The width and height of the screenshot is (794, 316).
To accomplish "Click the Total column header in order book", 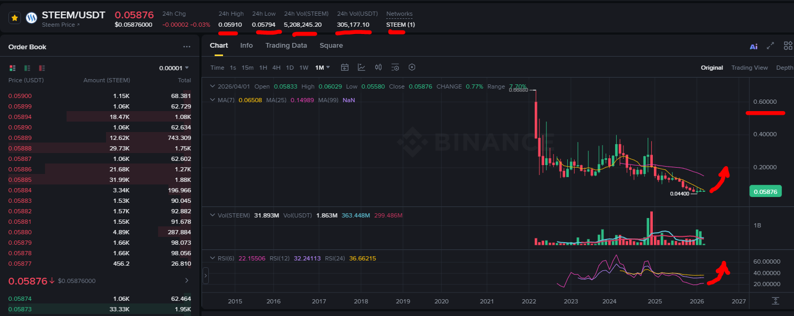I will [184, 80].
